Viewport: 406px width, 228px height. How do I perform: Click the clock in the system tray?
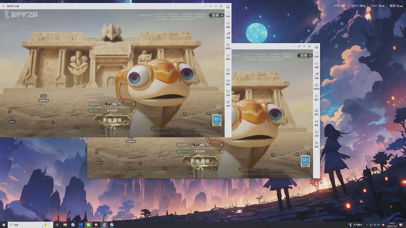click(x=392, y=225)
